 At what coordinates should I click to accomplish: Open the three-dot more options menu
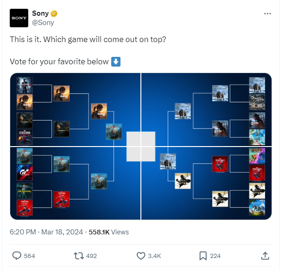[x=267, y=13]
